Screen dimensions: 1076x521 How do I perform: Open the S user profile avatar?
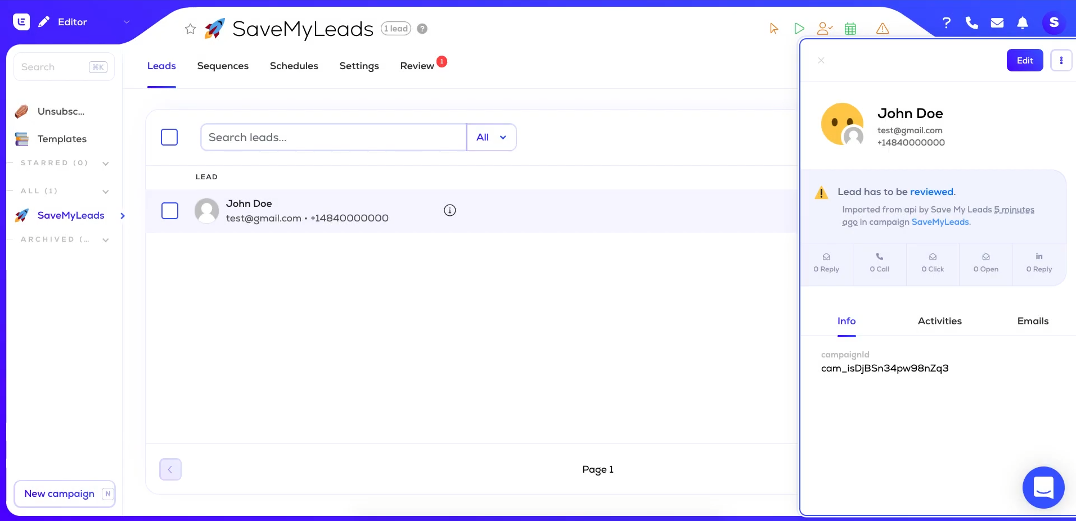pyautogui.click(x=1054, y=22)
